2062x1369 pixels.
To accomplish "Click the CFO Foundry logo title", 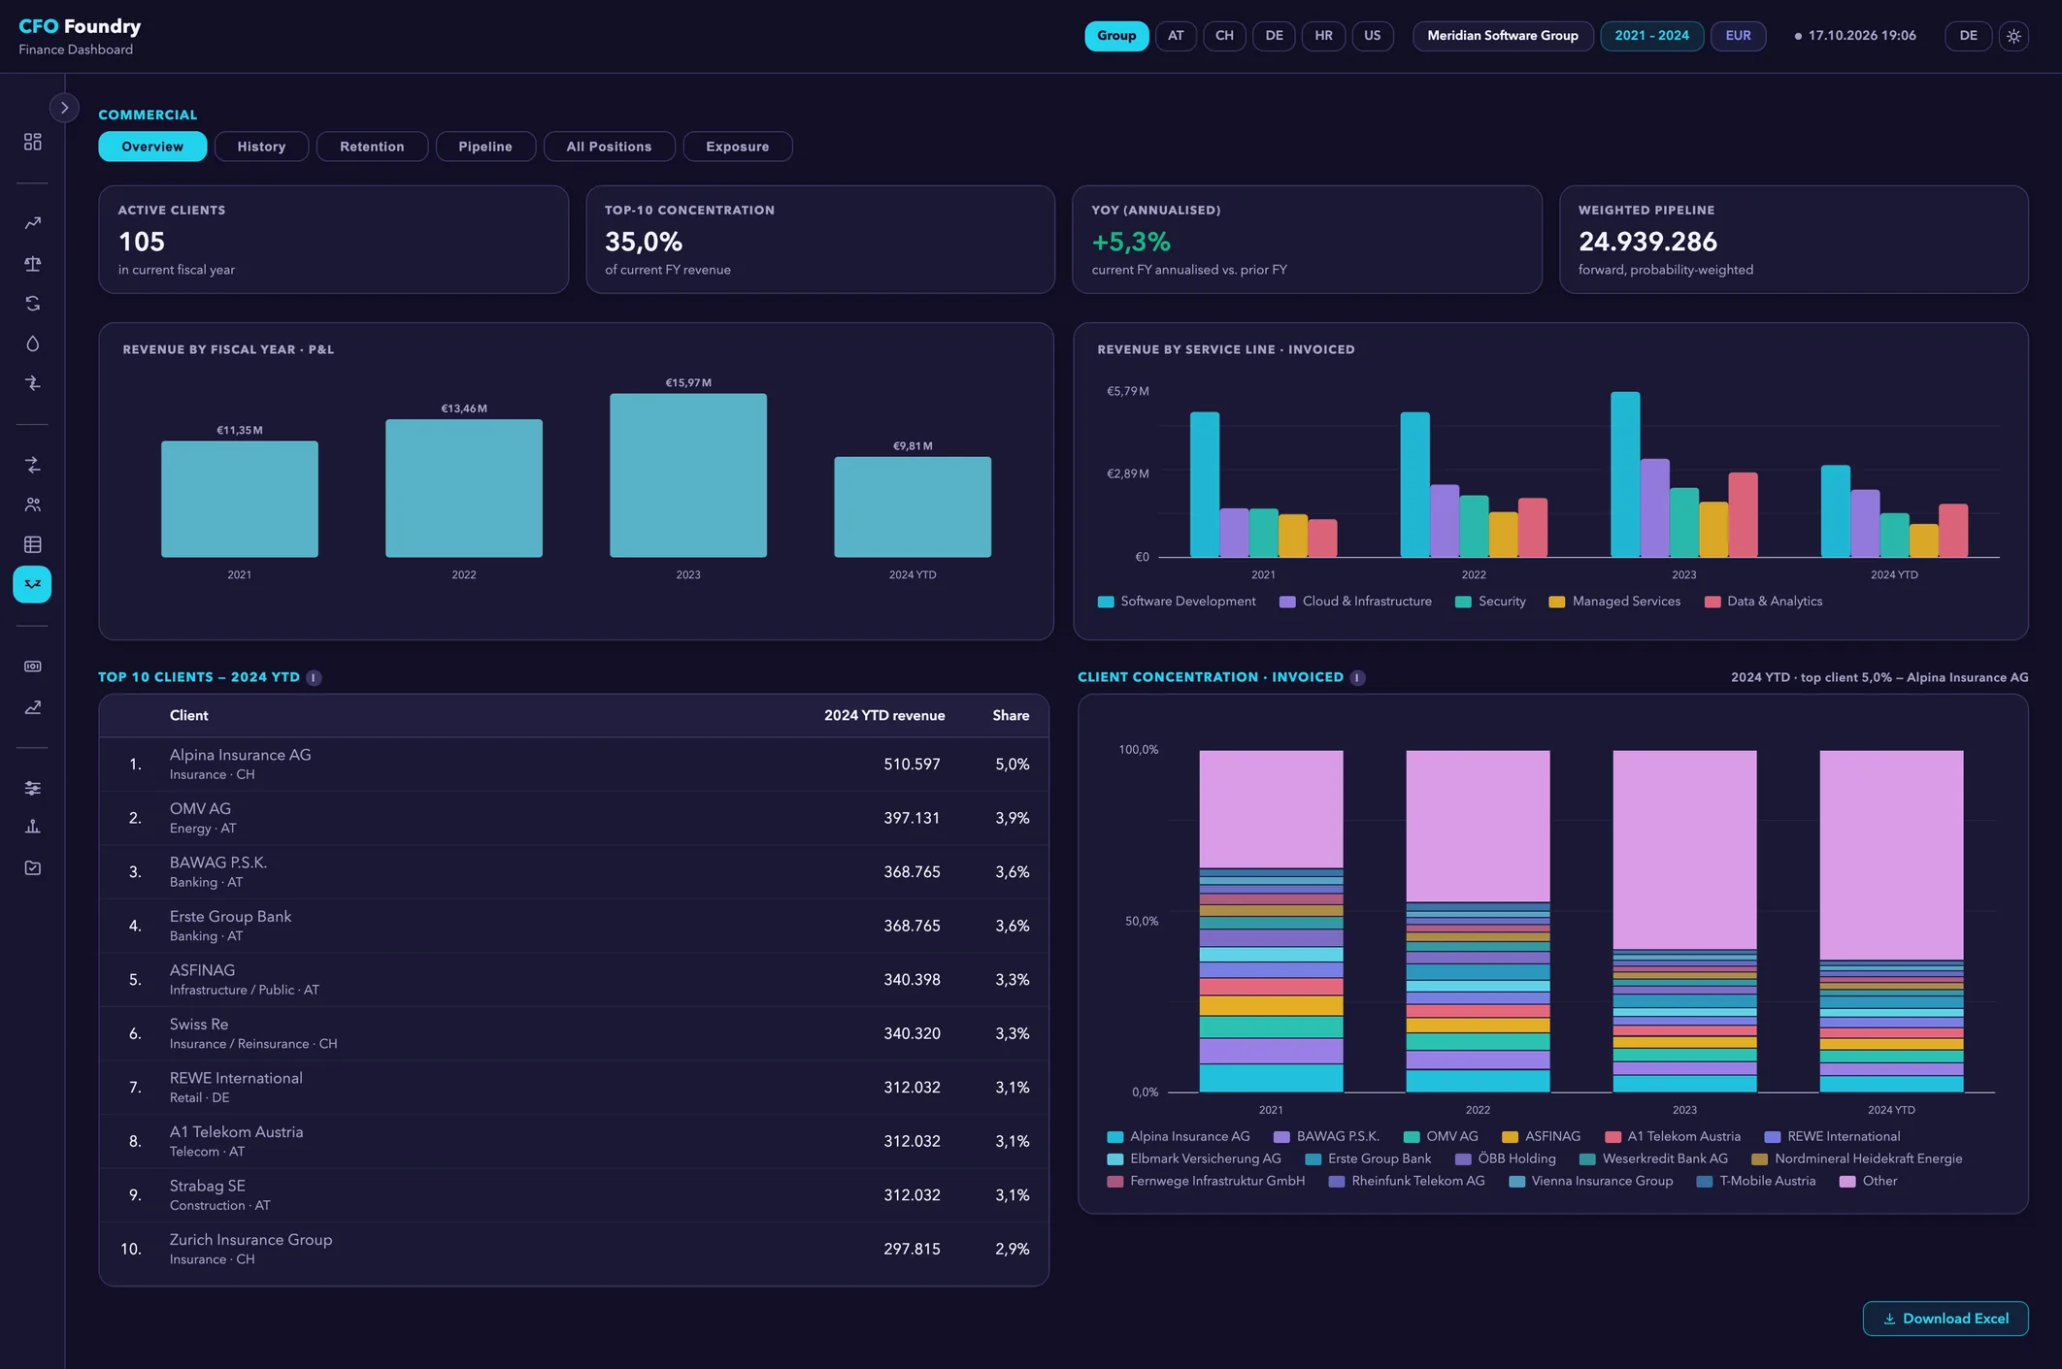I will (80, 26).
